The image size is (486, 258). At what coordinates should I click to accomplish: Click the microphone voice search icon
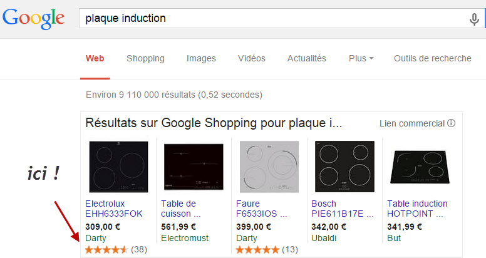(x=473, y=19)
